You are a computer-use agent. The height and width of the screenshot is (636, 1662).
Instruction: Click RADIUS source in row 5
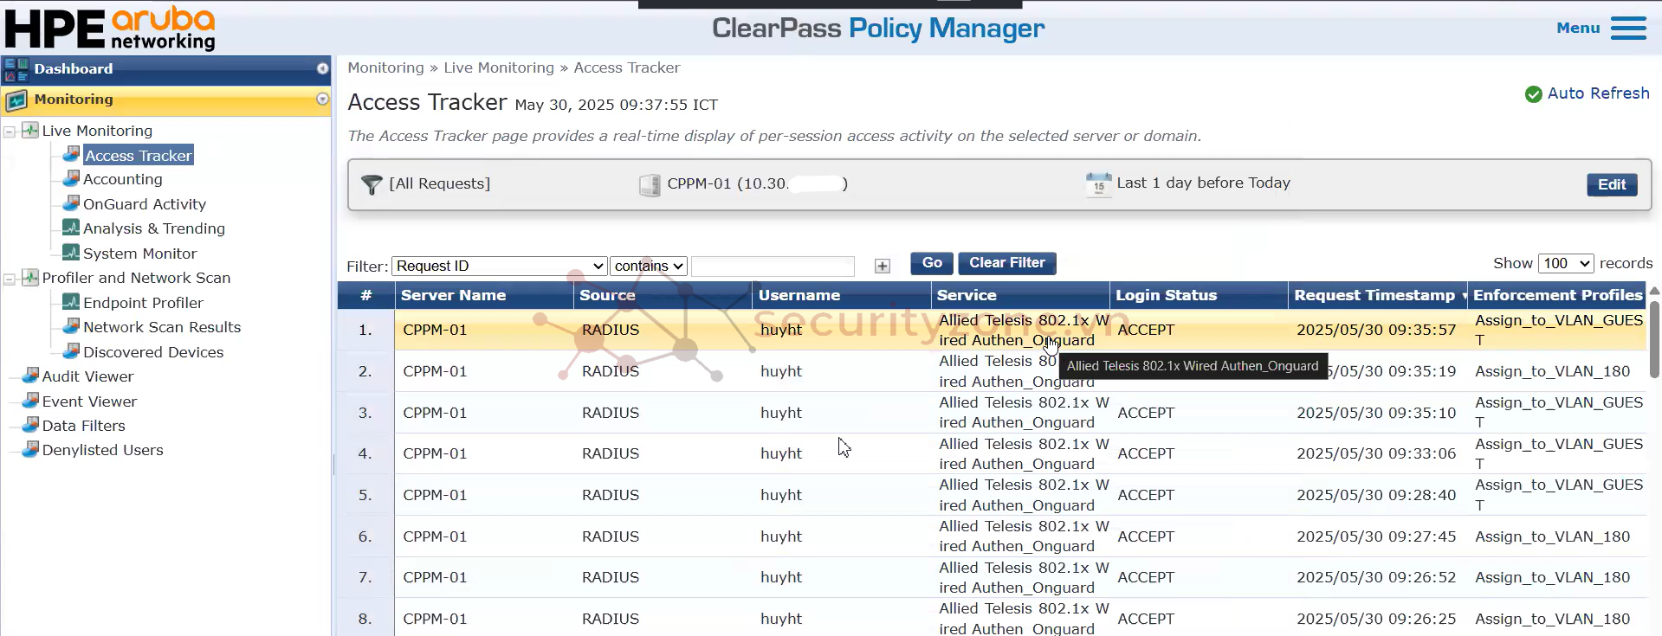pos(611,495)
